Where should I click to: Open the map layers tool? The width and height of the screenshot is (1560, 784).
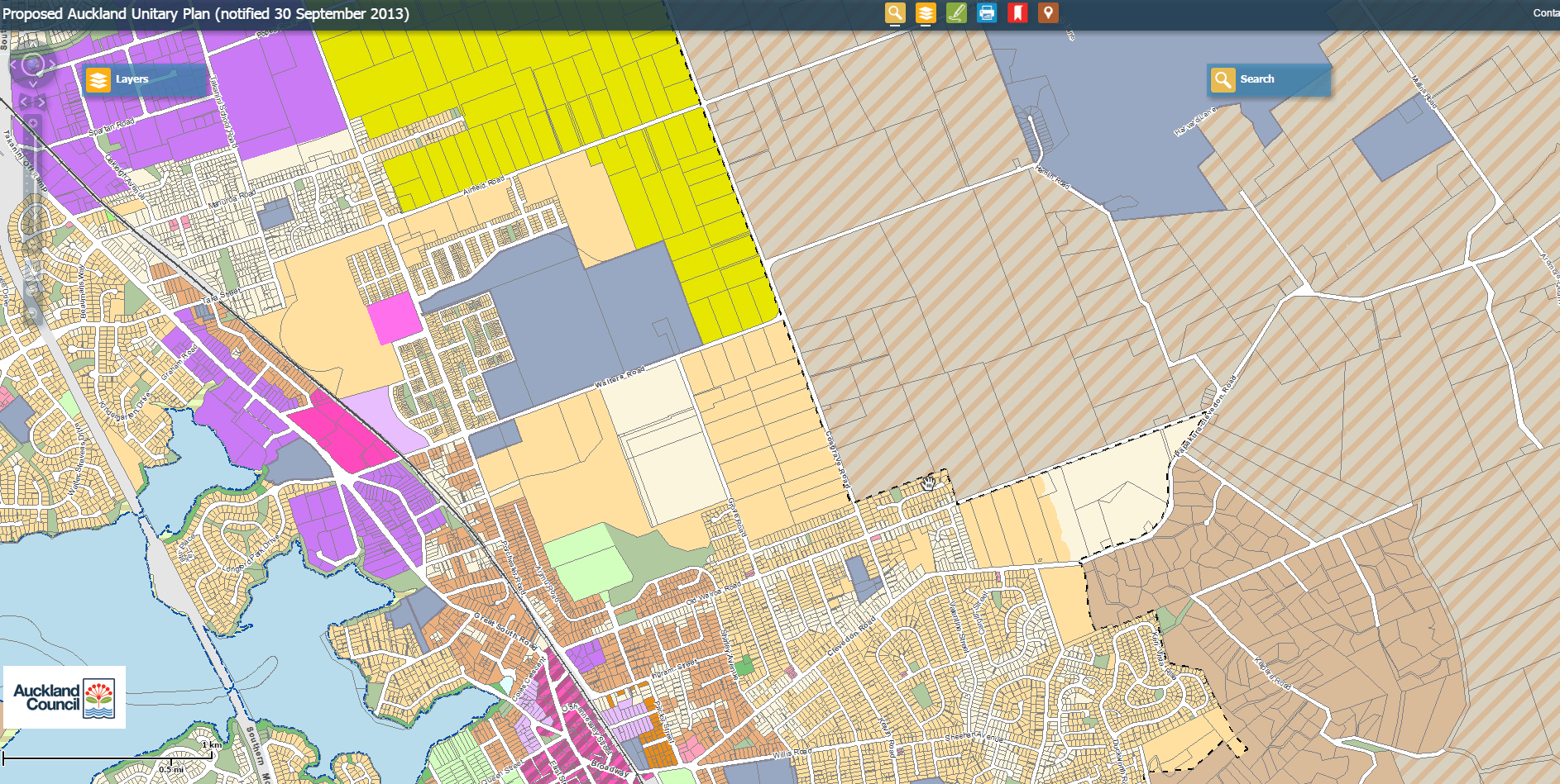(x=926, y=12)
